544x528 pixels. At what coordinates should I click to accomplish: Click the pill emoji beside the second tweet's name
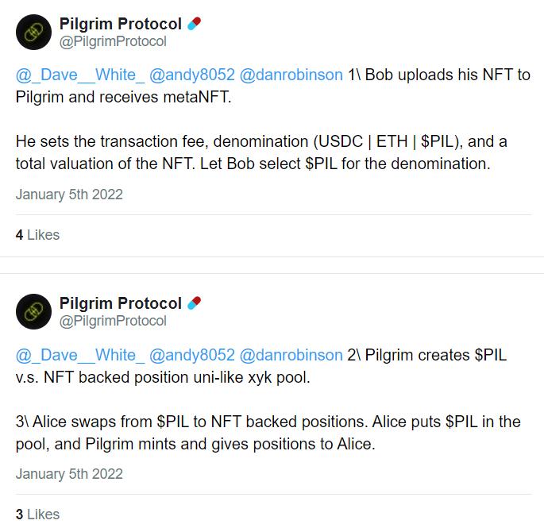(x=194, y=303)
